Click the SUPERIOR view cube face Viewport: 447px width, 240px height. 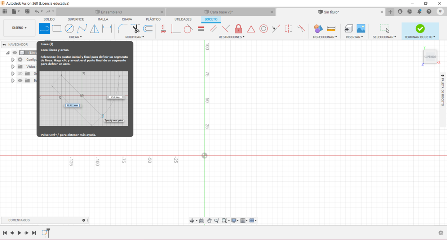coord(430,57)
